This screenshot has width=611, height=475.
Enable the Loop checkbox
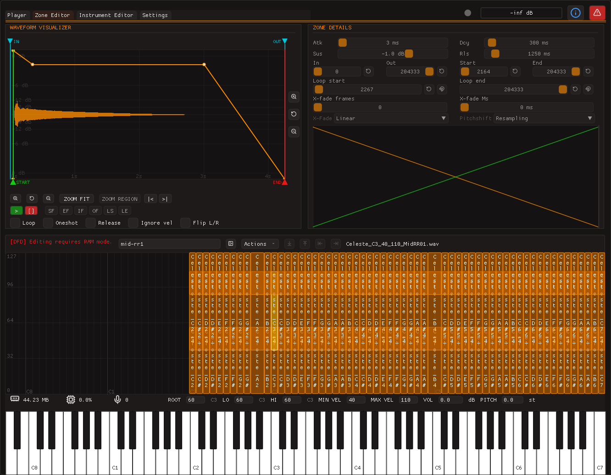coord(15,223)
